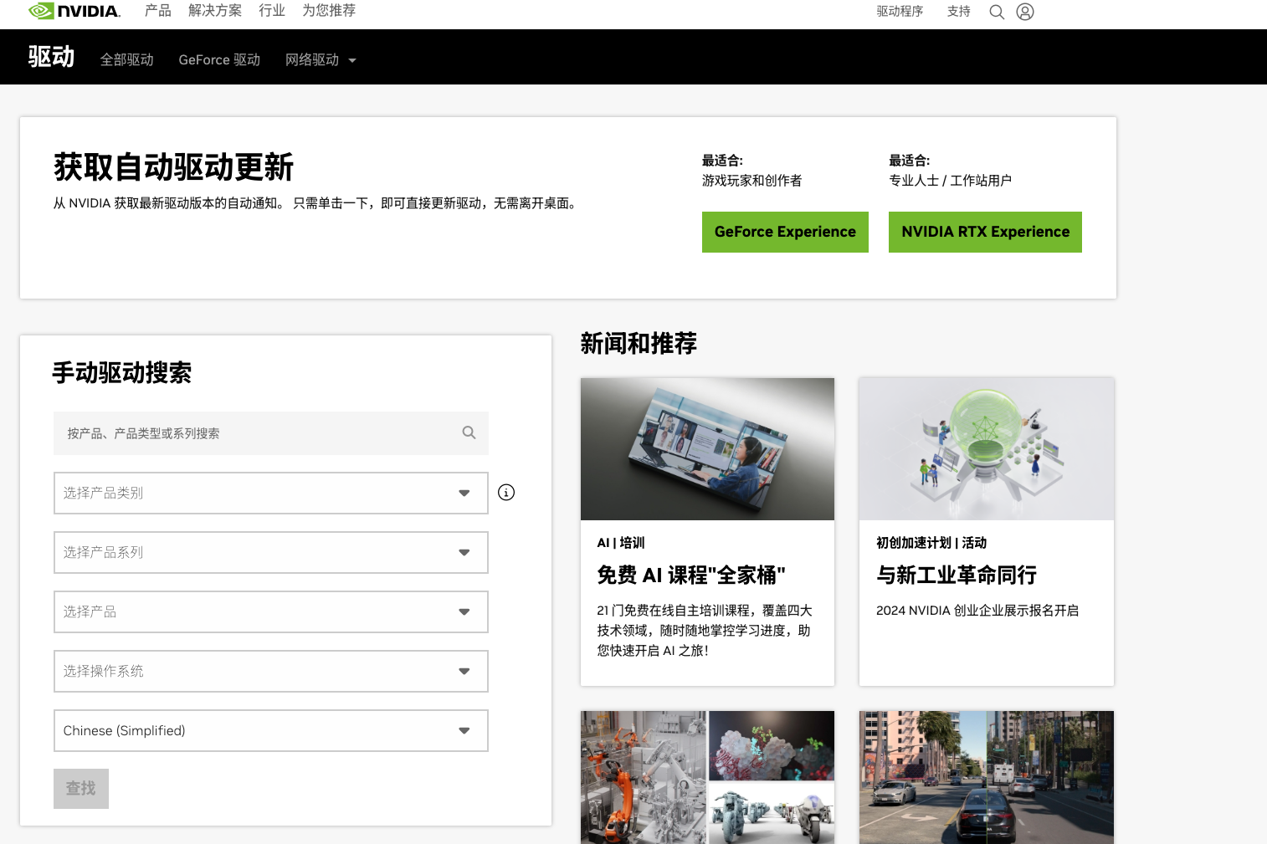
Task: Select the 全部驱动 tab
Action: (x=127, y=60)
